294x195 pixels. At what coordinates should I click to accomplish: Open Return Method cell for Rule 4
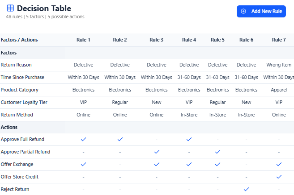189,115
